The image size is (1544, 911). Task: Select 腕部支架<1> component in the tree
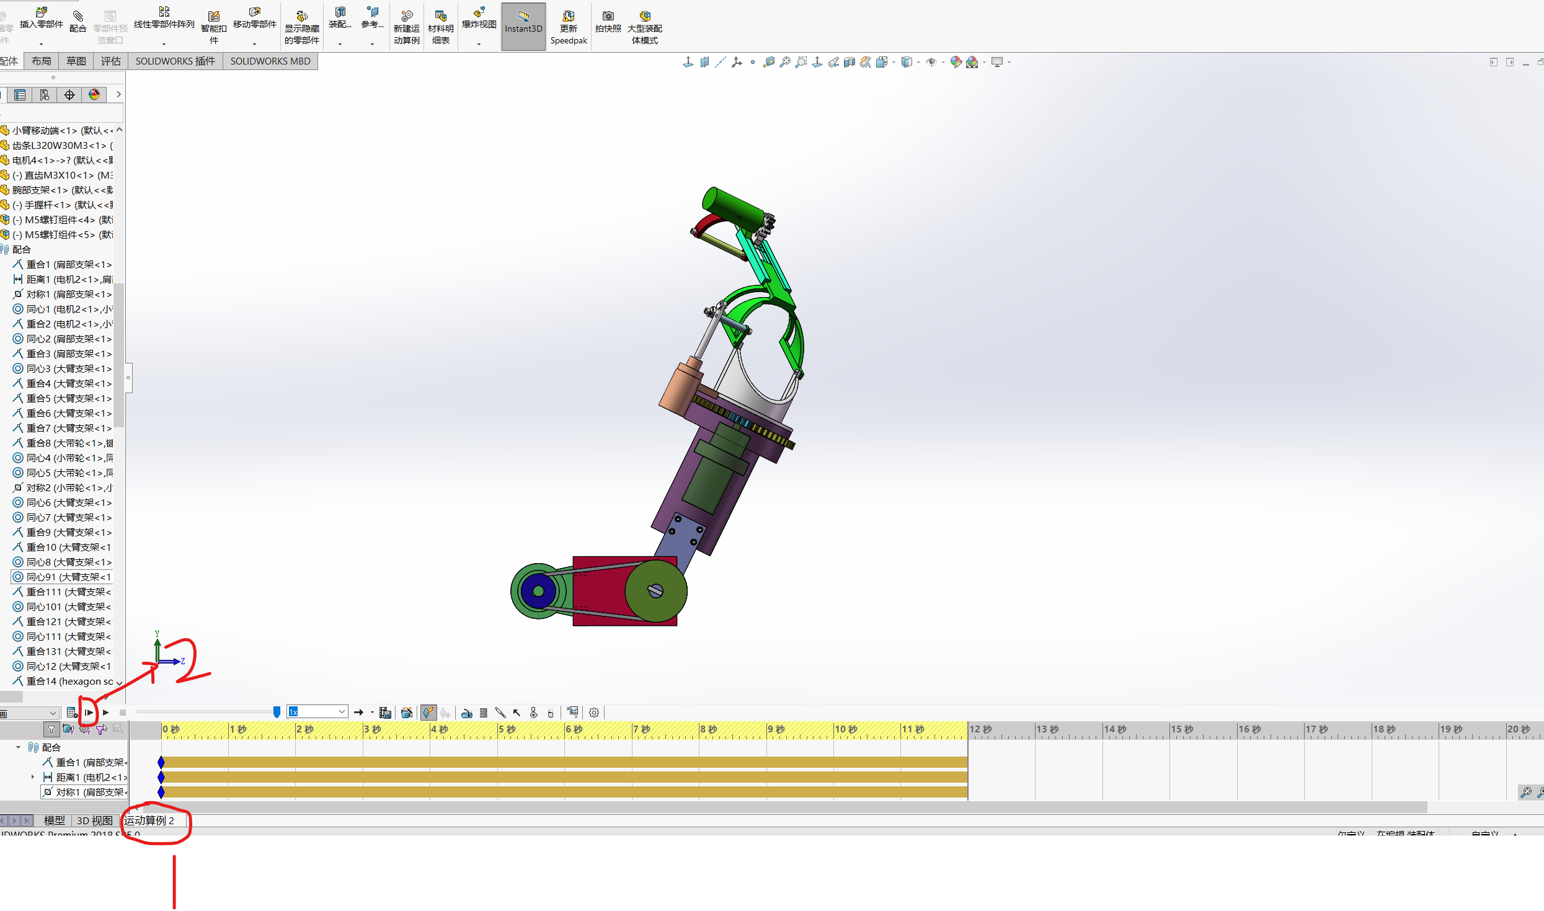click(57, 190)
